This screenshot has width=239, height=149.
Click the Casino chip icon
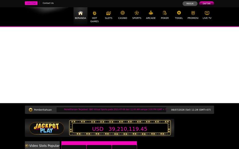tap(122, 13)
